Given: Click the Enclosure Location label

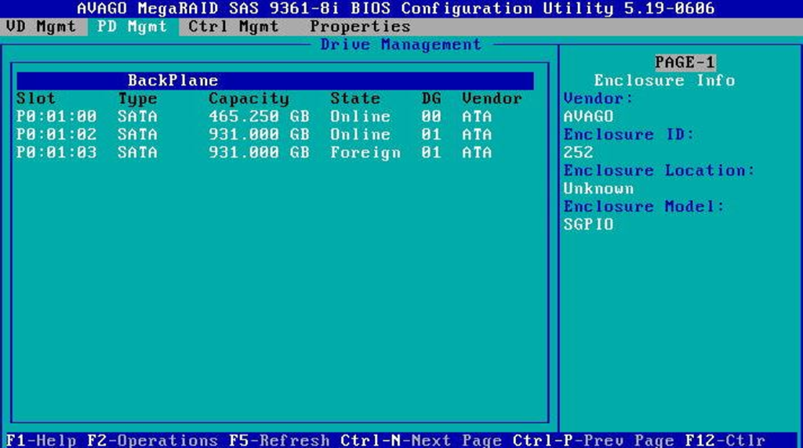Looking at the screenshot, I should [659, 171].
